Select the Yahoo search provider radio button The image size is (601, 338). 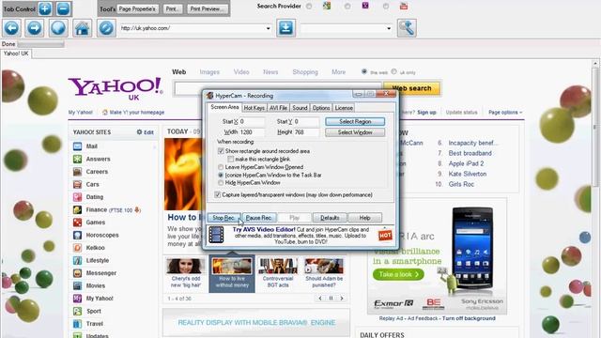(x=347, y=7)
